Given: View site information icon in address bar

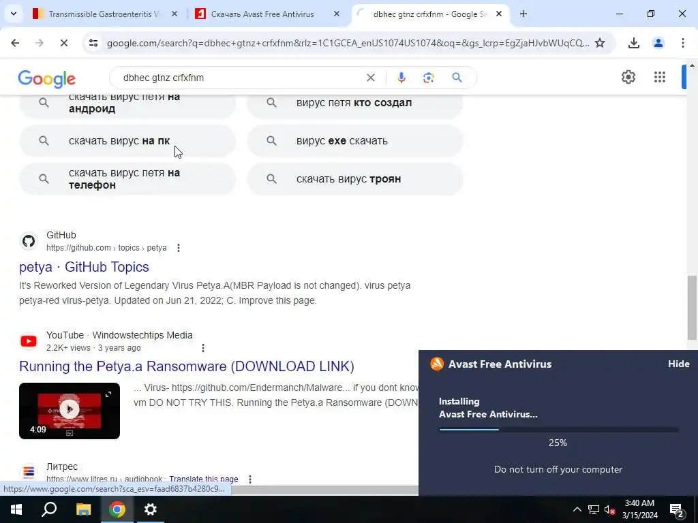Looking at the screenshot, I should click(93, 43).
